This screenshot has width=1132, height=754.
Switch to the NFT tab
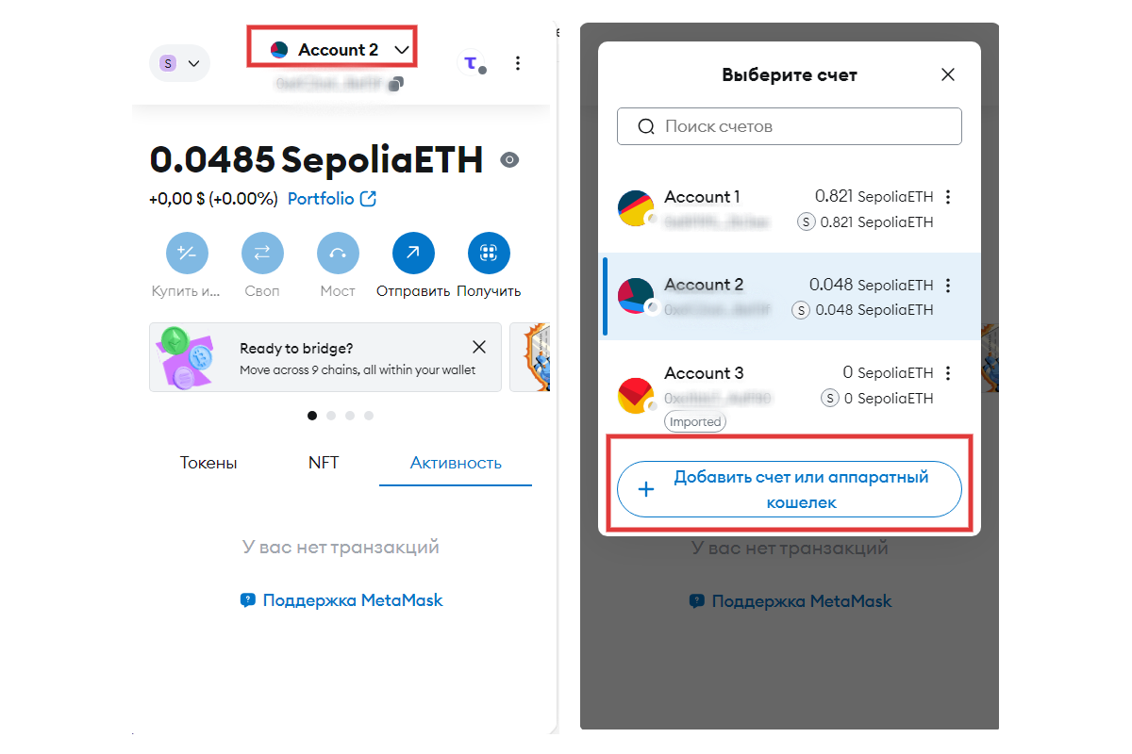click(324, 463)
